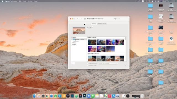Select the first Light and Dark Desktop thumbnail
The image size is (177, 99).
(x=92, y=58)
